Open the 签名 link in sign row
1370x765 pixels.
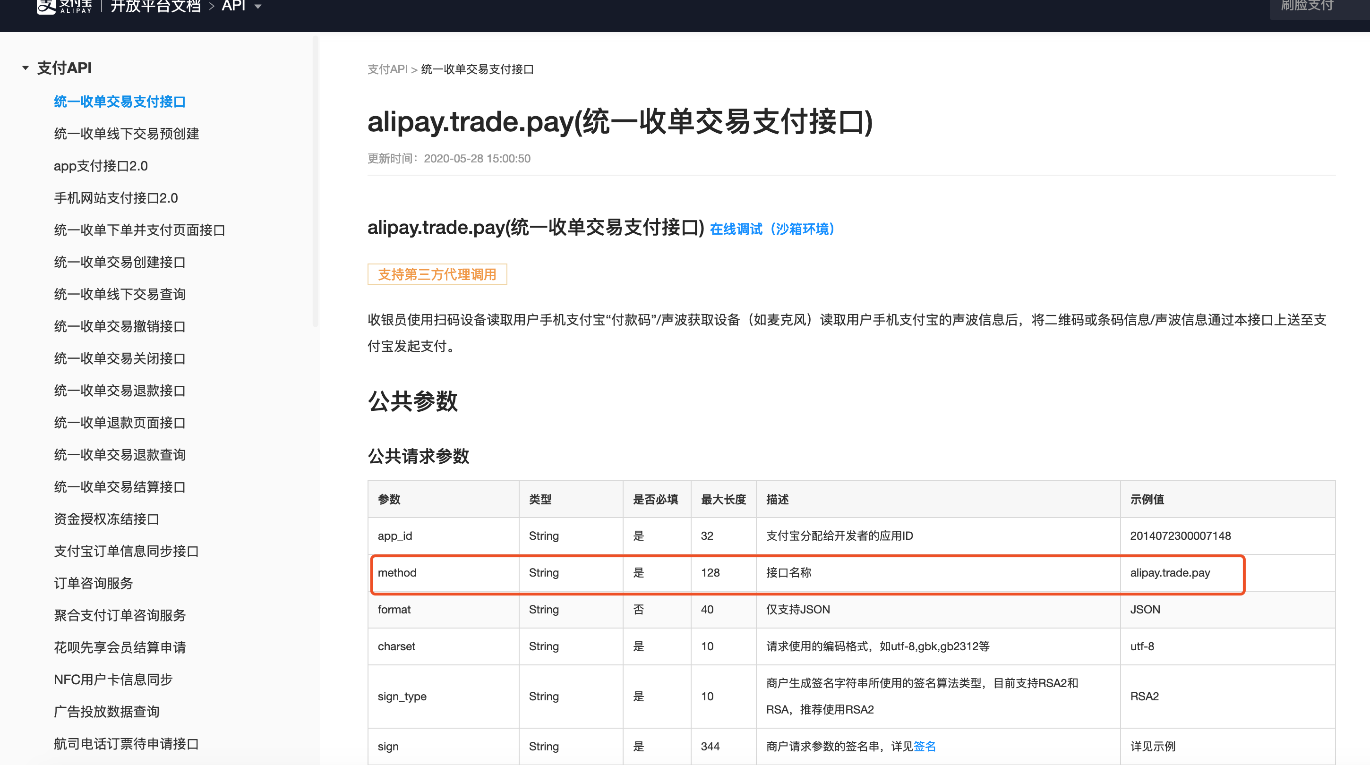(925, 746)
